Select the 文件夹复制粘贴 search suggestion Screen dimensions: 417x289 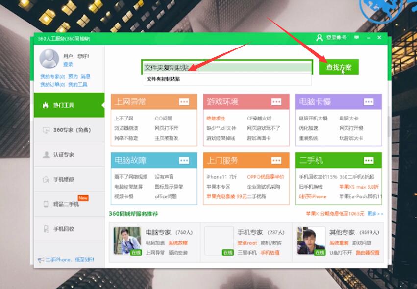[x=227, y=79]
